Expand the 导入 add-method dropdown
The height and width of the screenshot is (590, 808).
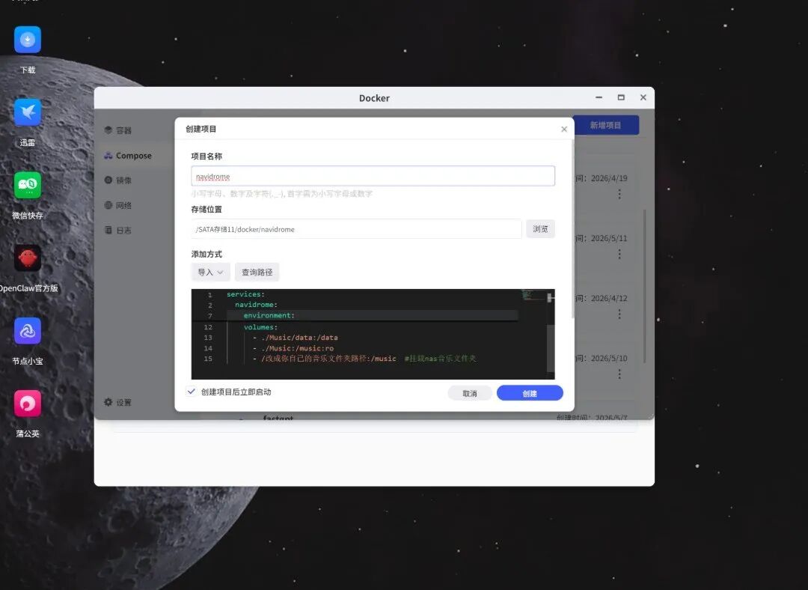[x=210, y=272]
